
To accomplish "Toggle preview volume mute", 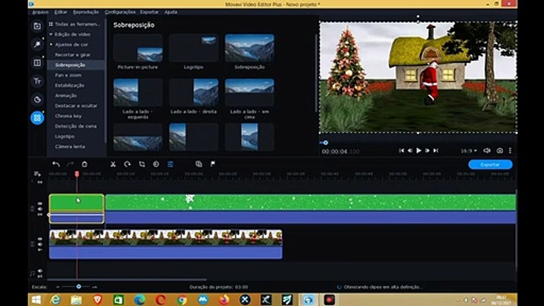I will (487, 150).
